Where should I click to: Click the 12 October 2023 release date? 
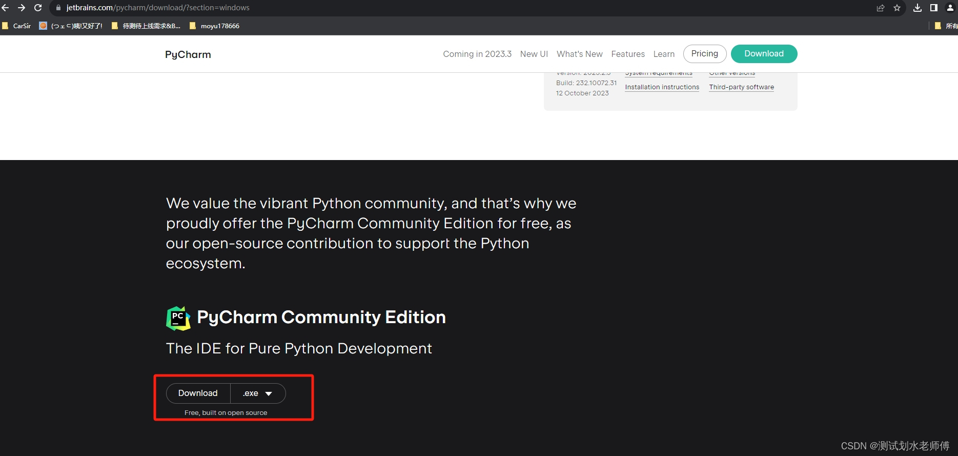(x=582, y=93)
